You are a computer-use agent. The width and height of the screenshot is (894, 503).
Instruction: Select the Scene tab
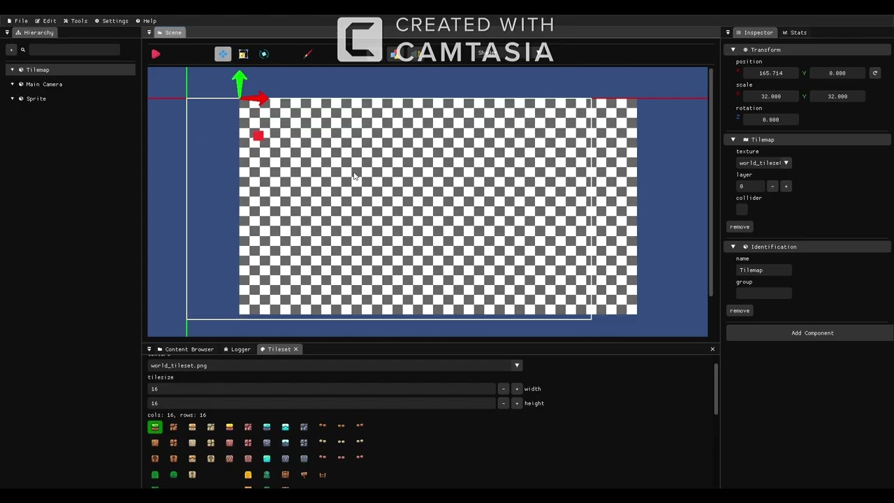pyautogui.click(x=169, y=33)
